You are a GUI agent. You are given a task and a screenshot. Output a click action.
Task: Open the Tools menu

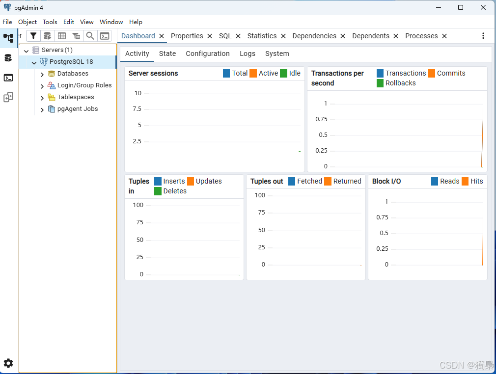[x=50, y=22]
